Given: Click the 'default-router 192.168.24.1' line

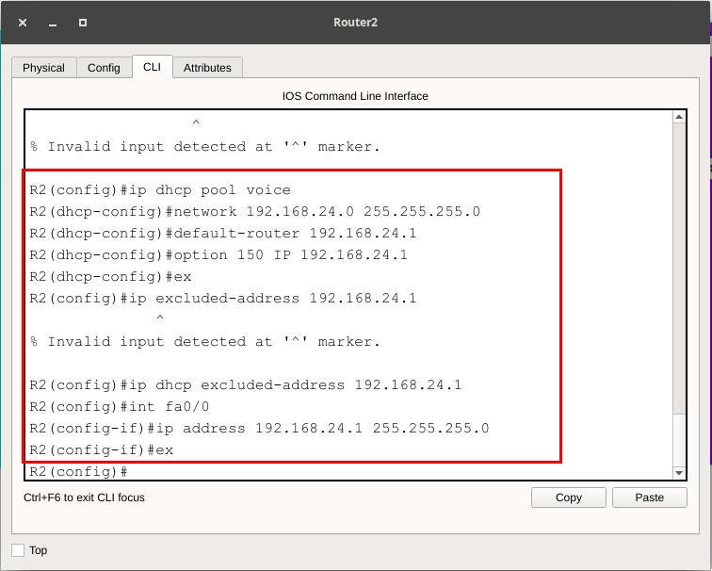Looking at the screenshot, I should (223, 234).
